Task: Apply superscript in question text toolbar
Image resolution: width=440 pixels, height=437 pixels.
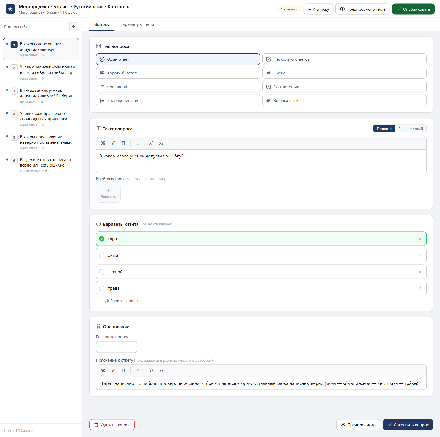Action: (151, 143)
